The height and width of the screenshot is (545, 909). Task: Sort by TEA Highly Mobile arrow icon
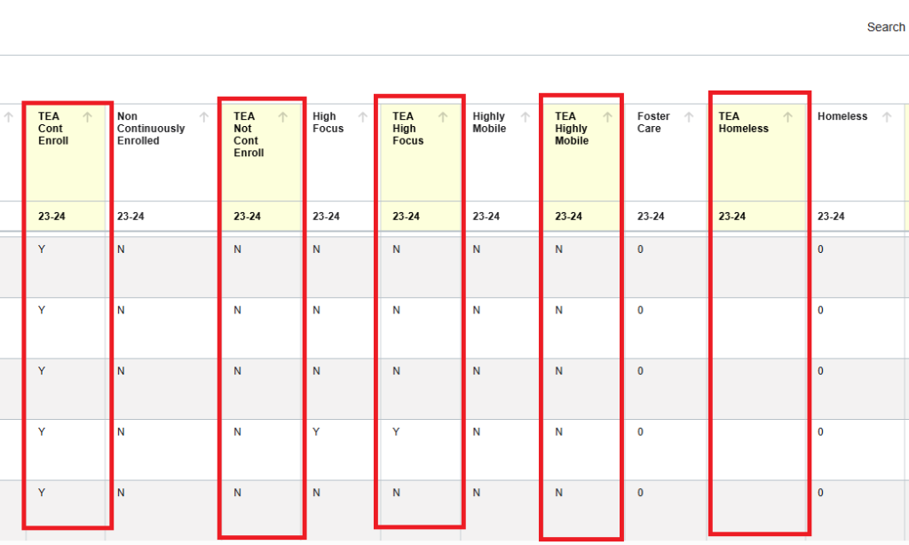607,117
